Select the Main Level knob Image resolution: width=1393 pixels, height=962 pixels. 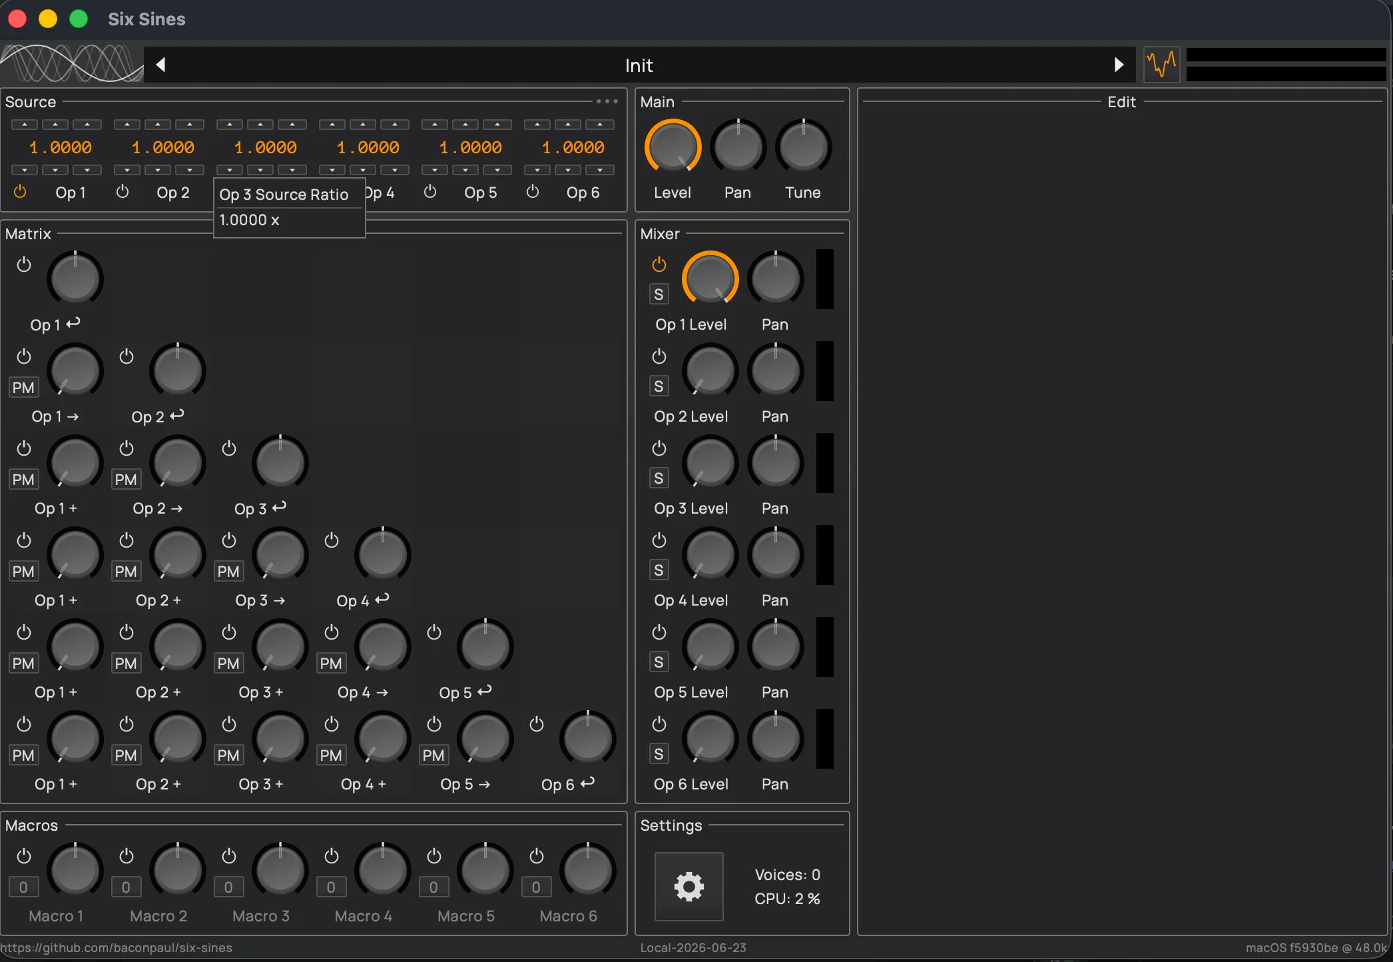(x=673, y=147)
